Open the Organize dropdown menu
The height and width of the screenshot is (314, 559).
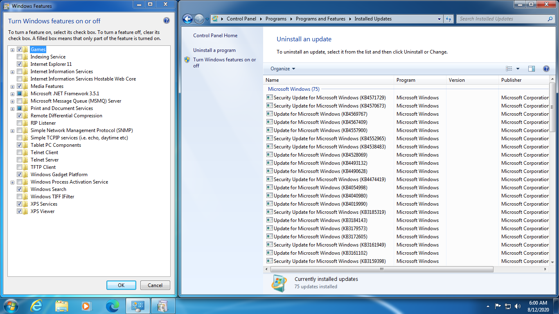coord(283,69)
